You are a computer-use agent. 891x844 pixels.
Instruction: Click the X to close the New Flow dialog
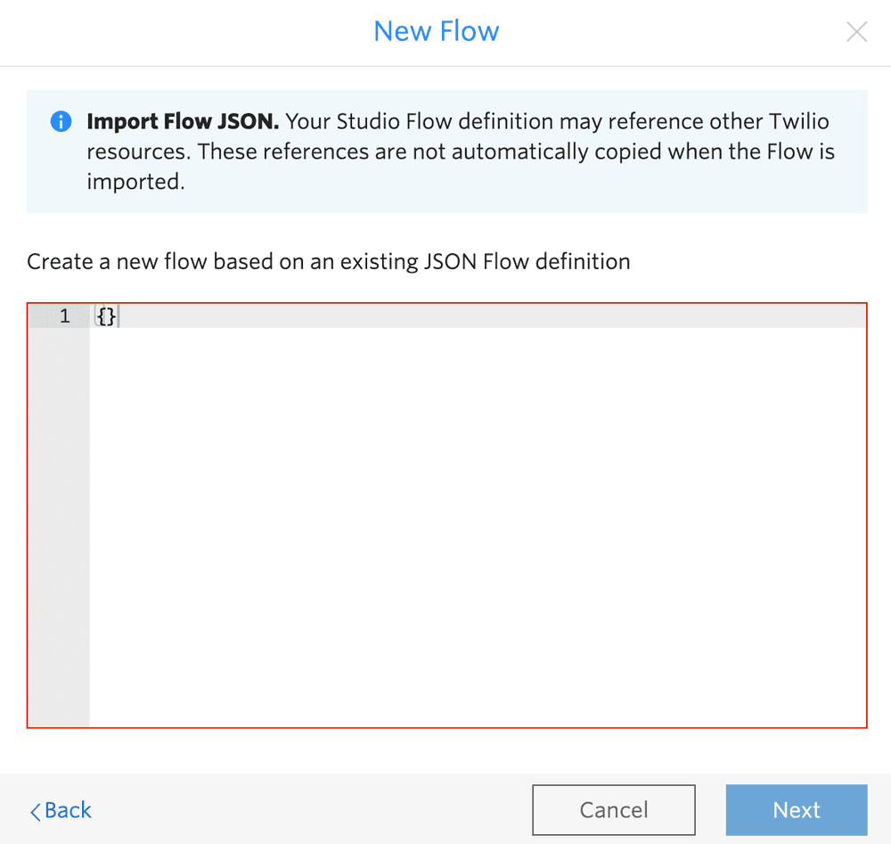(856, 31)
